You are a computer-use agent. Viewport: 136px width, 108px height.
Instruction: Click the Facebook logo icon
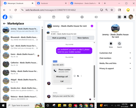click(5, 17)
